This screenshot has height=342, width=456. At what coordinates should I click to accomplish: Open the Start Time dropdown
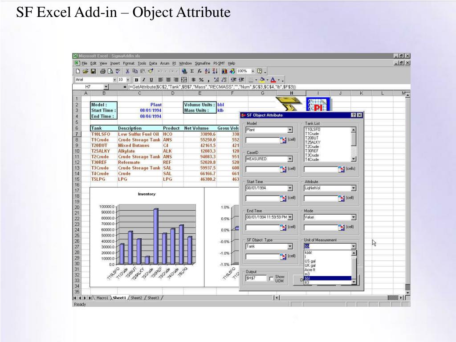point(290,188)
